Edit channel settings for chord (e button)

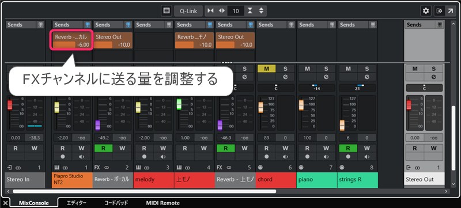(x=285, y=77)
